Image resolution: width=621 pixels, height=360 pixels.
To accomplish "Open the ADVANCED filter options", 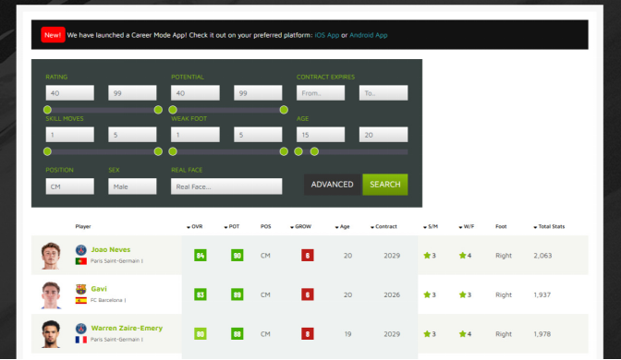I will (333, 185).
